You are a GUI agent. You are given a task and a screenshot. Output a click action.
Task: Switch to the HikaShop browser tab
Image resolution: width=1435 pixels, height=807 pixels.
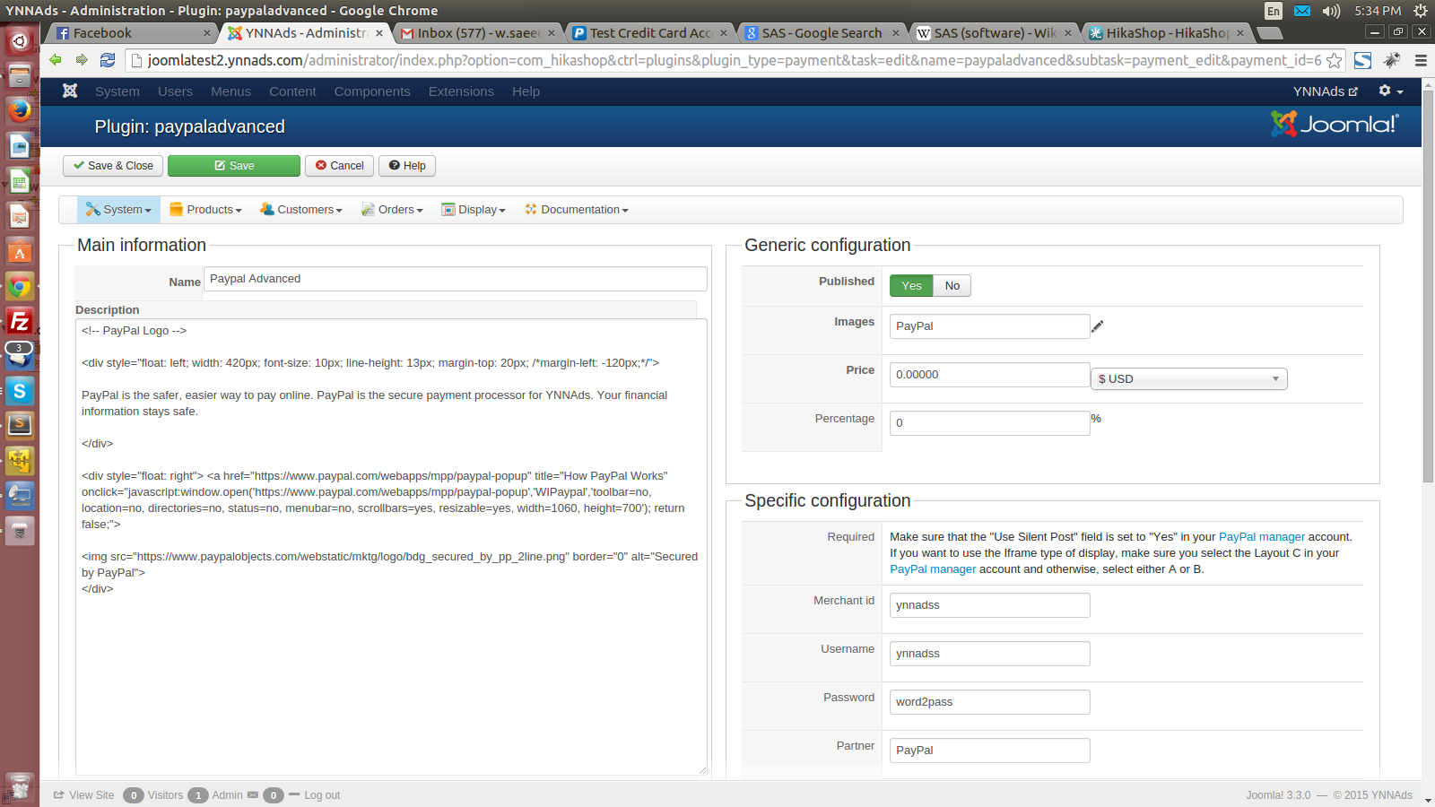(1166, 33)
